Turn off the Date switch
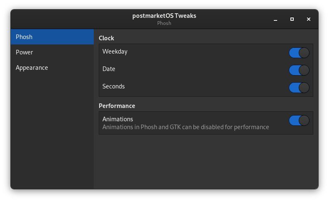 [299, 70]
